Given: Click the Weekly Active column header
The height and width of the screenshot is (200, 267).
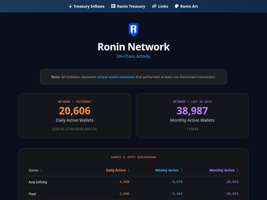Looking at the screenshot, I should [167, 170].
